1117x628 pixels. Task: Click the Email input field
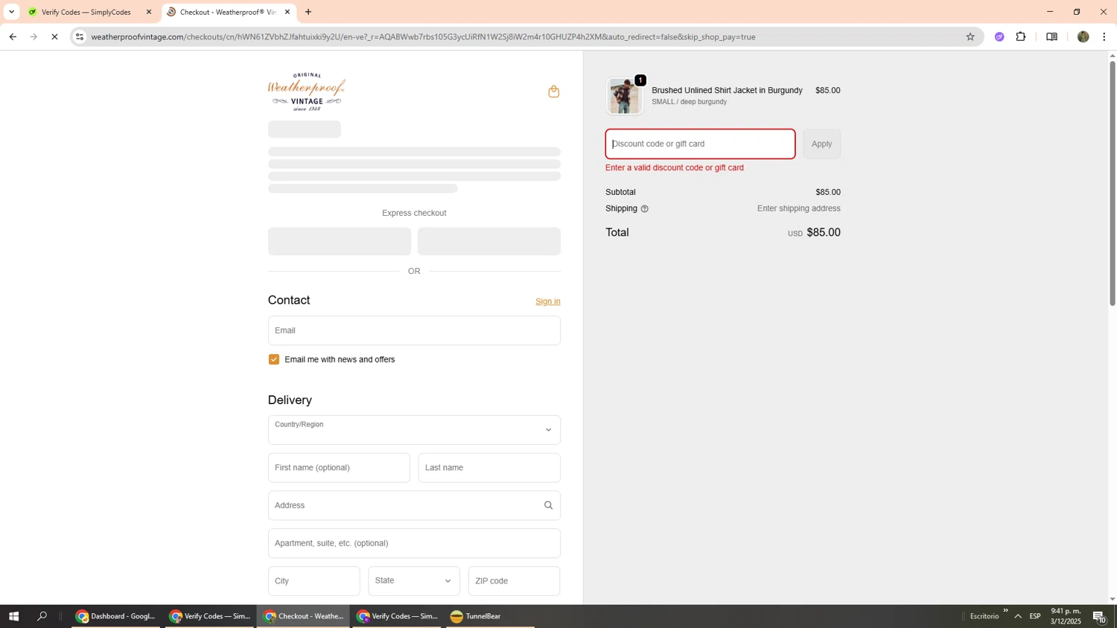click(x=414, y=330)
